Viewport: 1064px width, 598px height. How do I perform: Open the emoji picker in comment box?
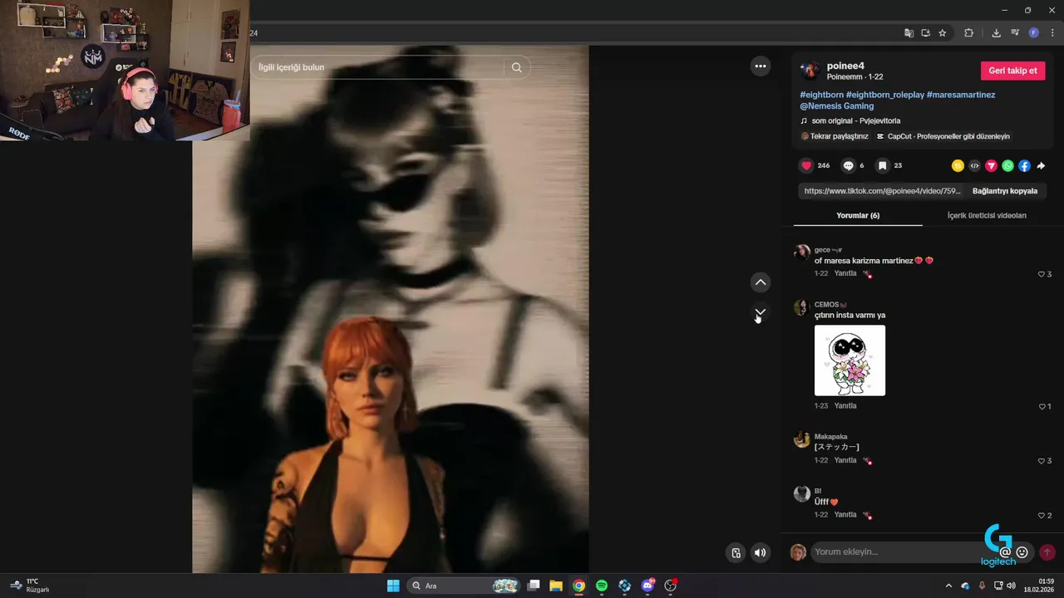1022,552
